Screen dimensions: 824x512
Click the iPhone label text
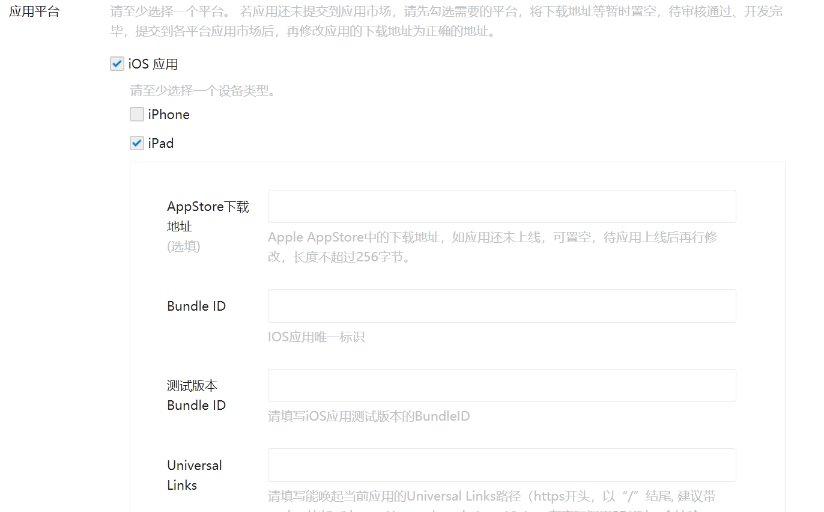coord(169,114)
